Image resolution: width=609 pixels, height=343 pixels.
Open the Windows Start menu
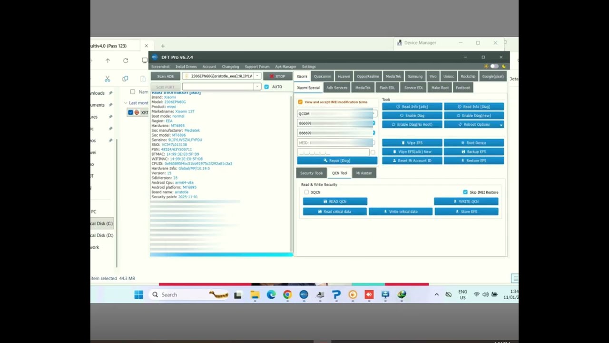tap(138, 295)
